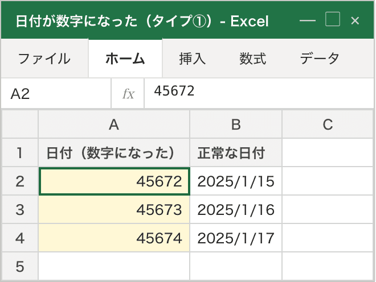Minimize the Excel window
Image resolution: width=376 pixels, height=282 pixels.
point(308,20)
